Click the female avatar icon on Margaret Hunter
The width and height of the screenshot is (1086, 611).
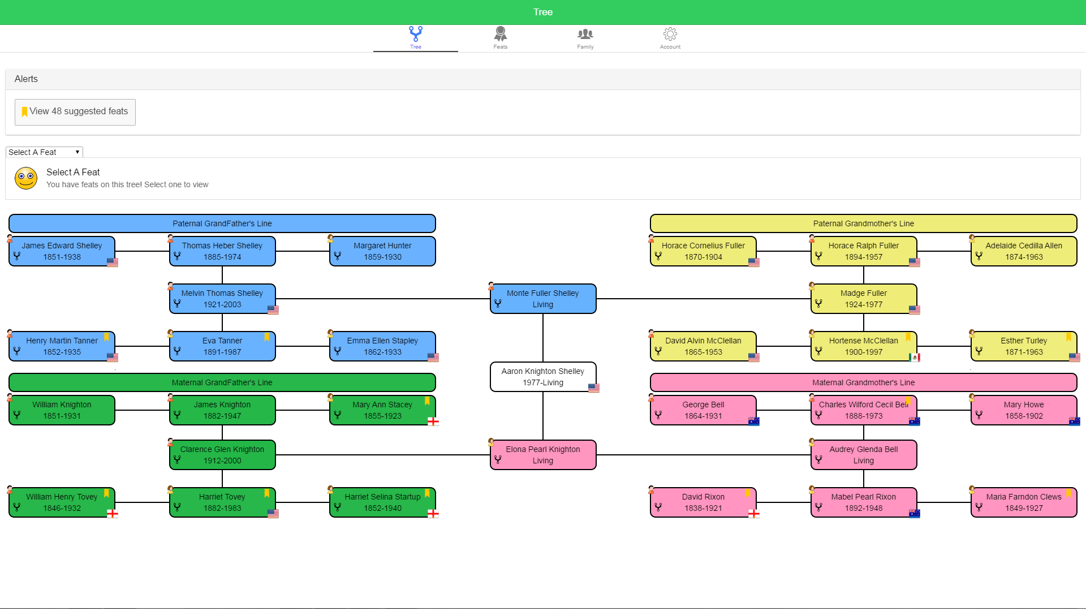(x=330, y=239)
